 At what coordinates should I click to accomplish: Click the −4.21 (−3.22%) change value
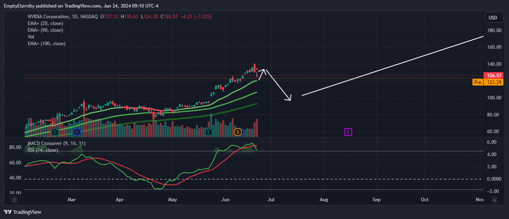pyautogui.click(x=196, y=17)
